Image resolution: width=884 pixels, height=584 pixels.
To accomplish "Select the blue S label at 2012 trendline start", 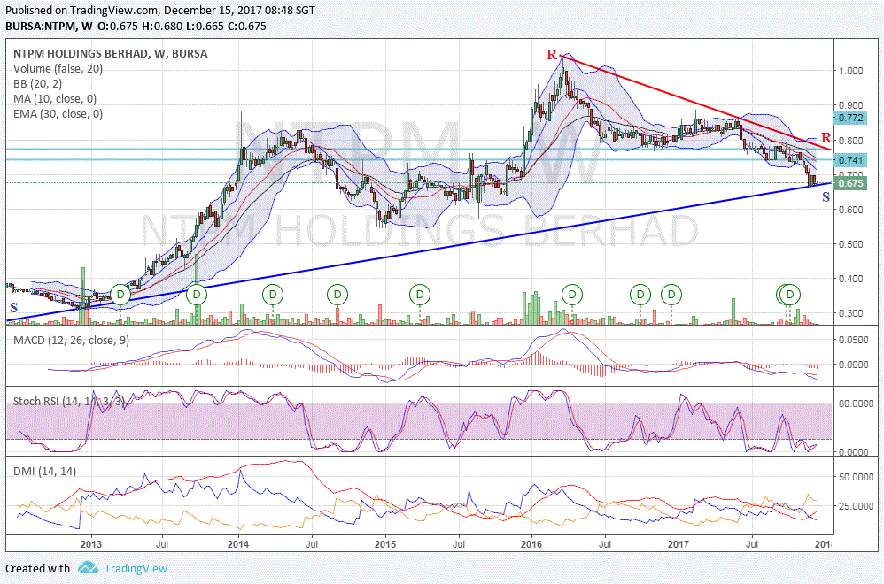I will [14, 308].
